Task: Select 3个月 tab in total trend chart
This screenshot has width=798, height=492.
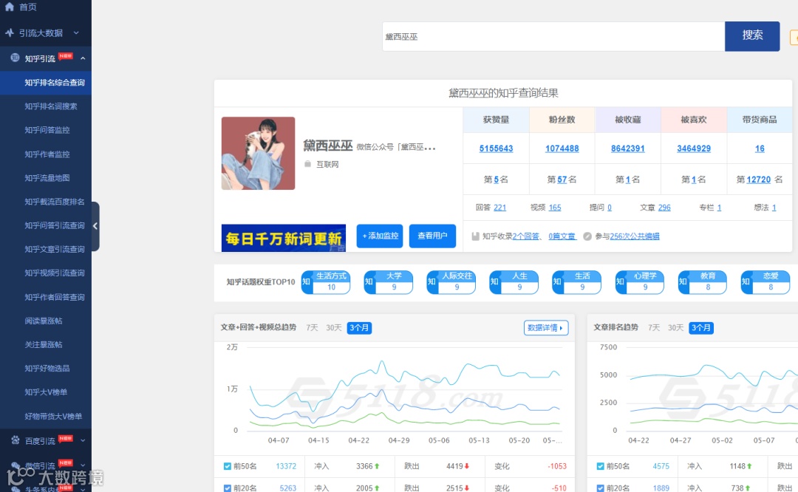Action: pos(359,328)
